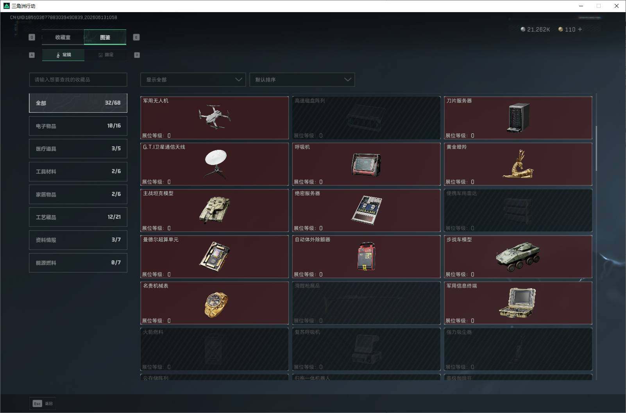Click the 黄金瞪羚 golden gazelle icon
This screenshot has width=626, height=413.
point(518,163)
